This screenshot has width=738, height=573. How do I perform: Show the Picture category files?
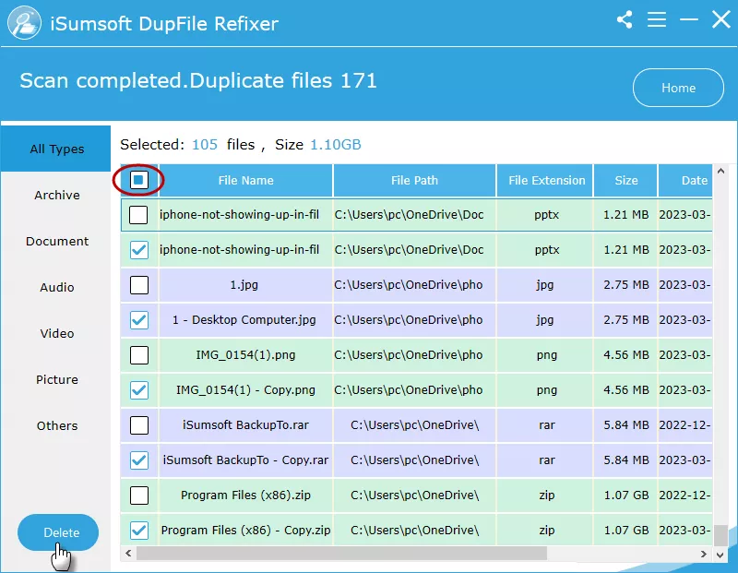pyautogui.click(x=57, y=379)
